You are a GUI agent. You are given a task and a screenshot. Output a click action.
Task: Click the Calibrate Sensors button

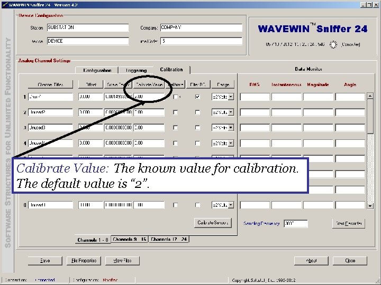pos(213,223)
